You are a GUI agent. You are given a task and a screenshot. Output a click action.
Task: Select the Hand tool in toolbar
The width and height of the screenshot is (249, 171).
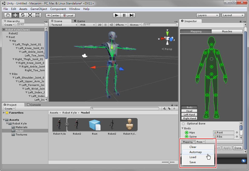(8, 15)
